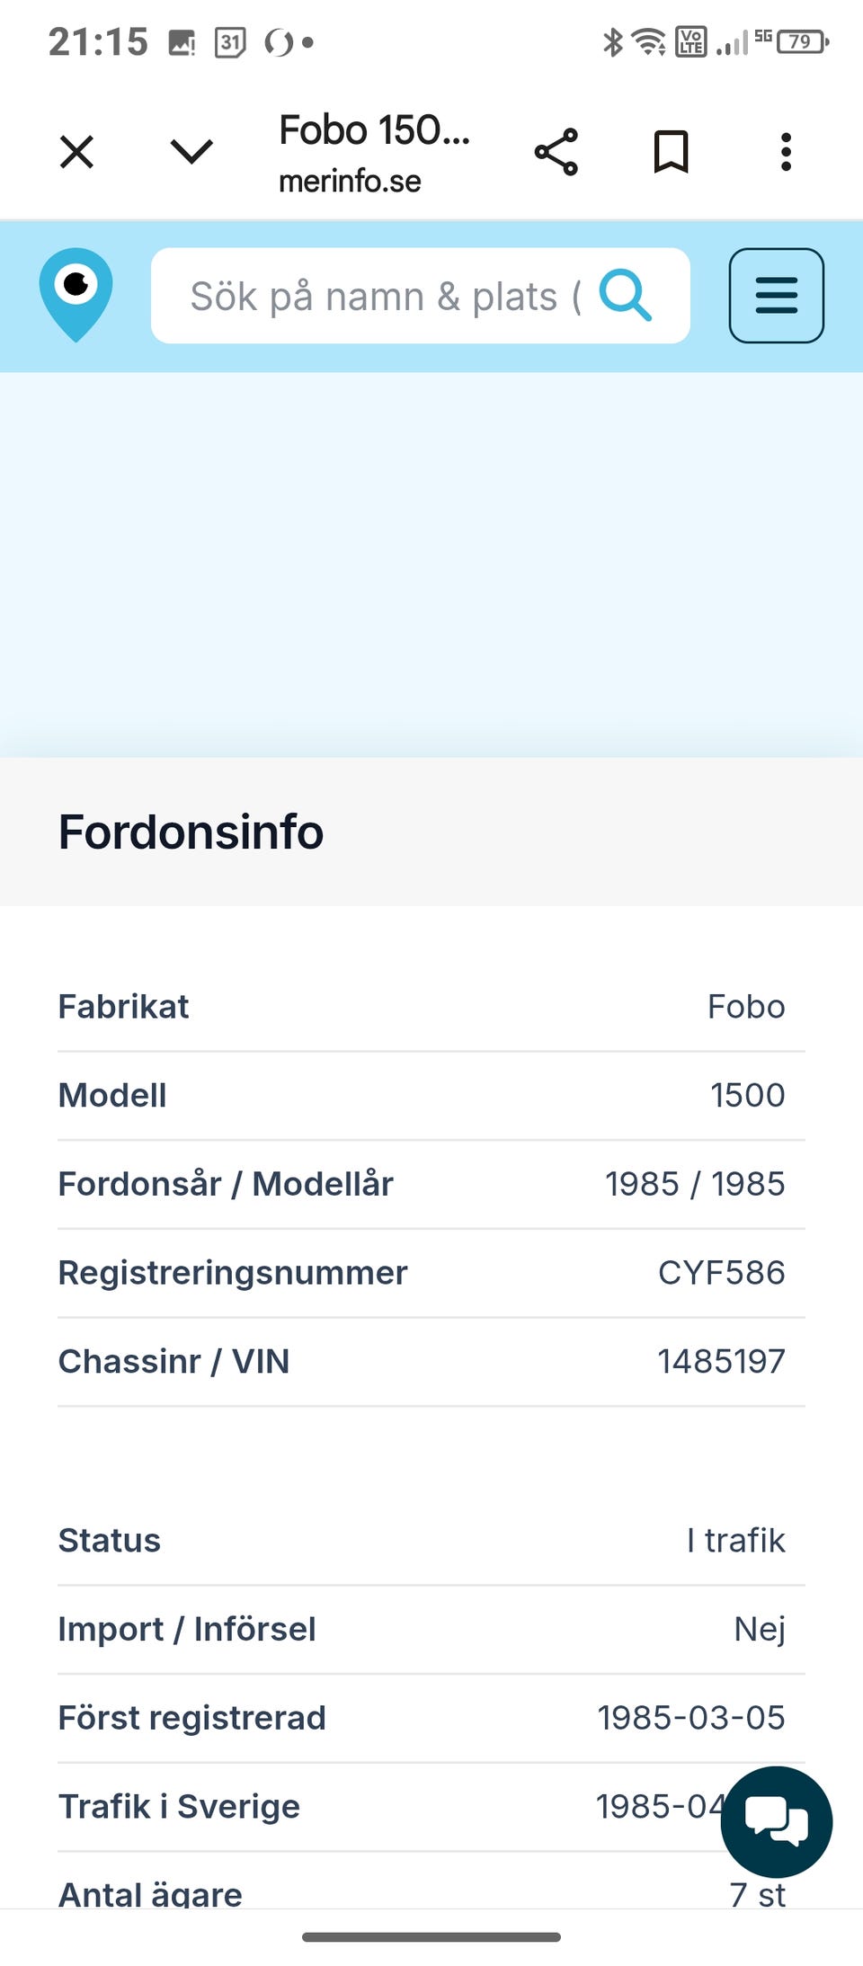Tap the battery indicator in status bar
Screen dimensions: 863x1966
click(x=802, y=41)
